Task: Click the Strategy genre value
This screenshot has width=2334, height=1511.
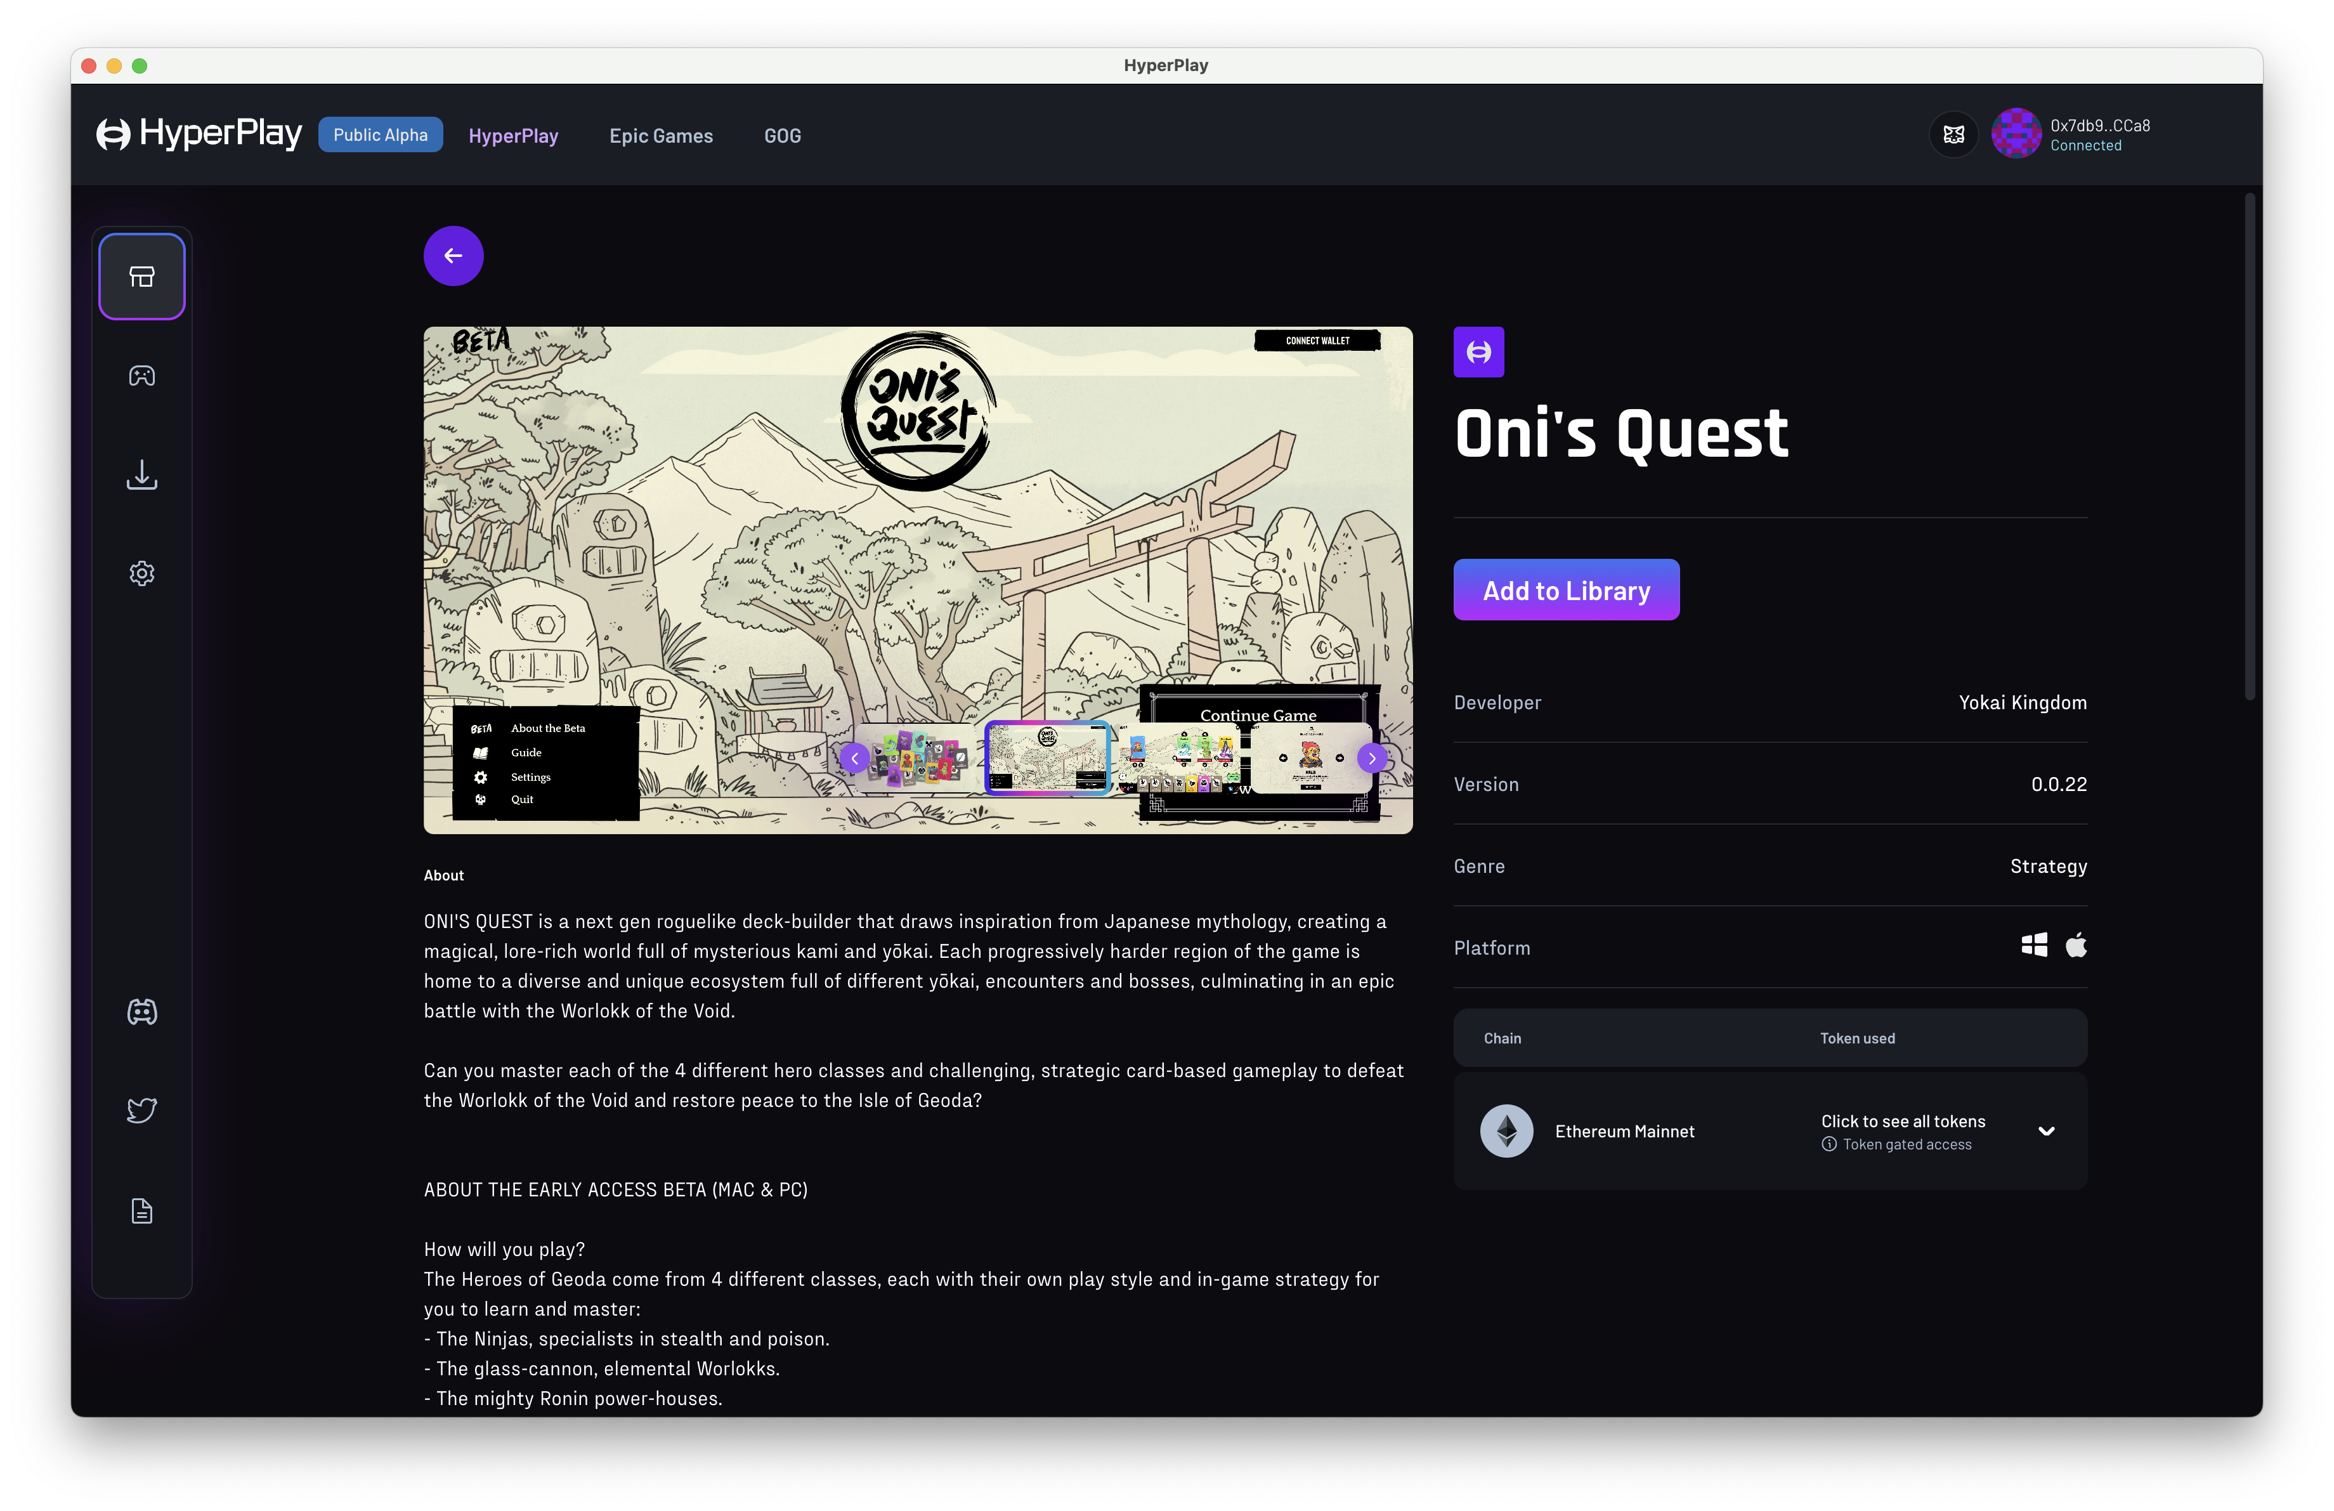Action: pos(2049,866)
